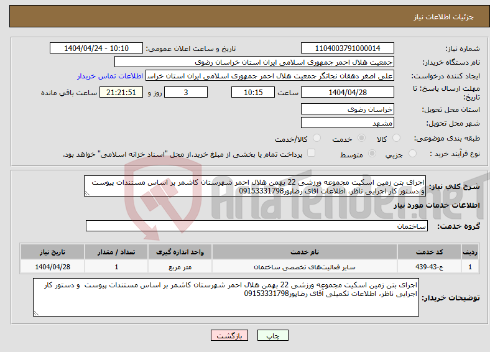Screen dimensions: 490x352
Task: Click the quantity cell showing 1
Action: 116,267
